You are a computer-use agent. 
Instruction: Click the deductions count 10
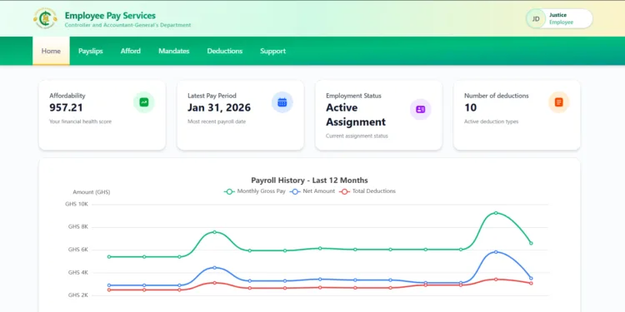470,108
